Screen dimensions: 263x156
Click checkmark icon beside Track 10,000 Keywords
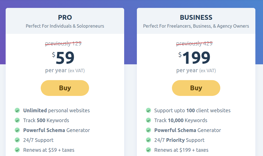(148, 120)
